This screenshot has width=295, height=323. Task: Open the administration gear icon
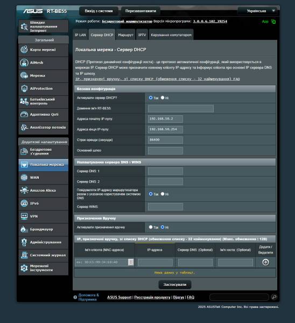click(x=24, y=242)
